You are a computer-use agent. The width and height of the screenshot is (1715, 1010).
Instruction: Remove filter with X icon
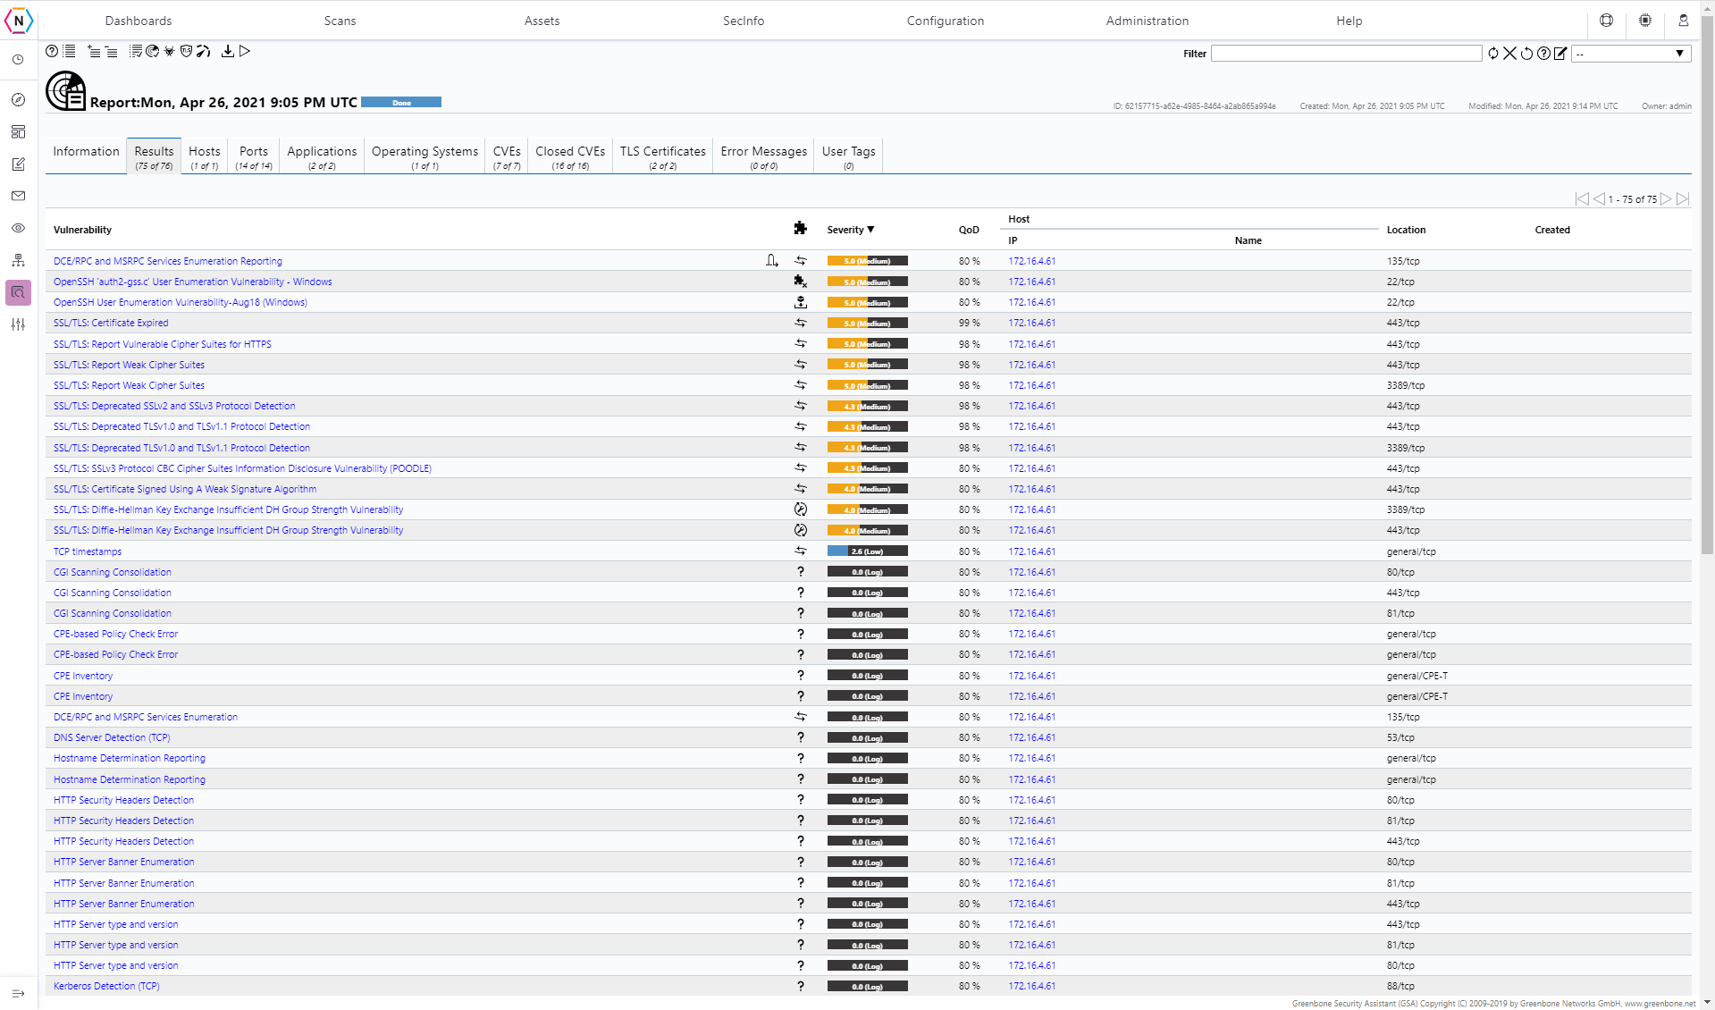(1509, 54)
